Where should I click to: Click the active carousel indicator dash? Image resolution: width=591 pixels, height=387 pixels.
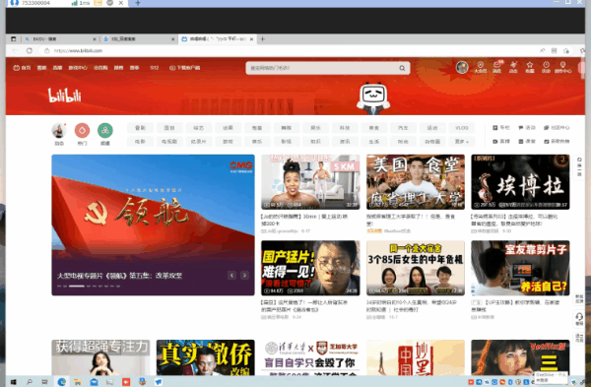[x=77, y=286]
